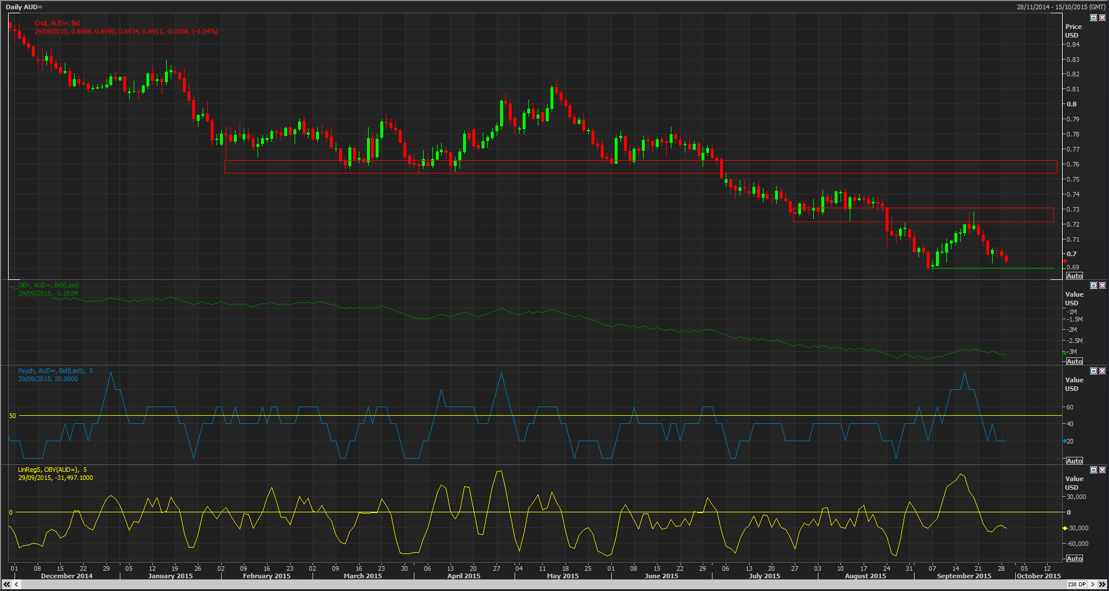Click the -3M OBV axis label
1109x591 pixels.
(x=1073, y=352)
